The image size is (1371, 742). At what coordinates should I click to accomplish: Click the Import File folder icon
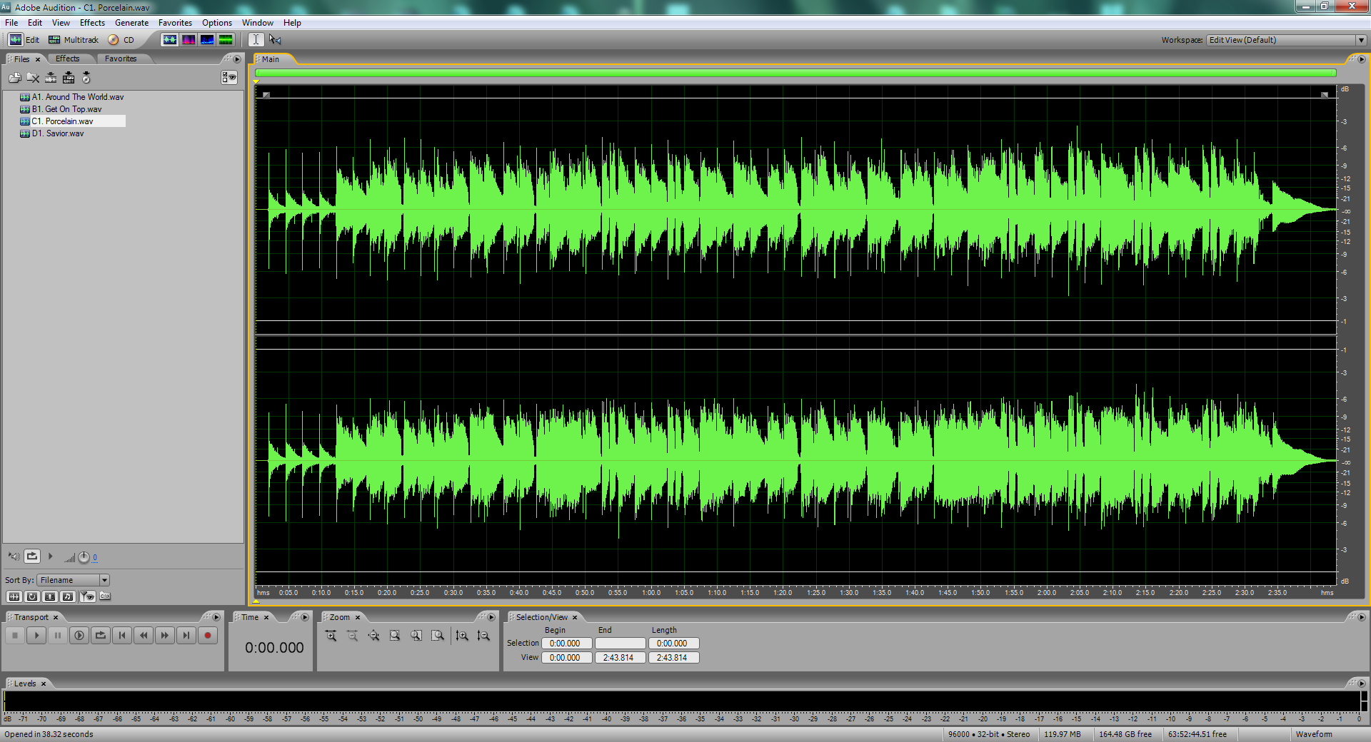tap(14, 78)
